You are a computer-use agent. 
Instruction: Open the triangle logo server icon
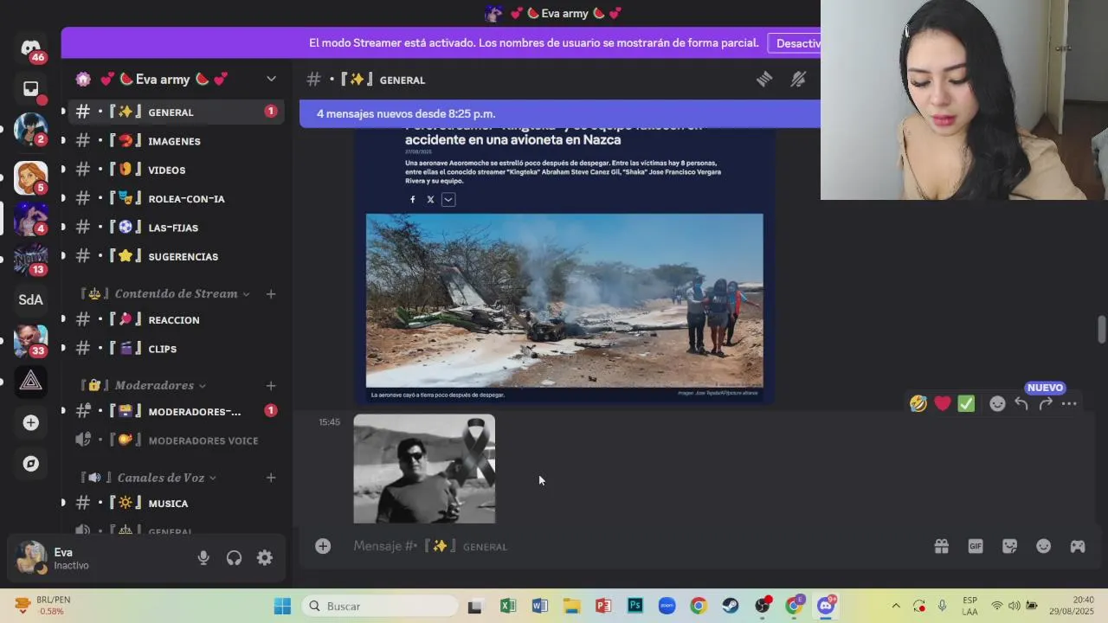point(31,381)
